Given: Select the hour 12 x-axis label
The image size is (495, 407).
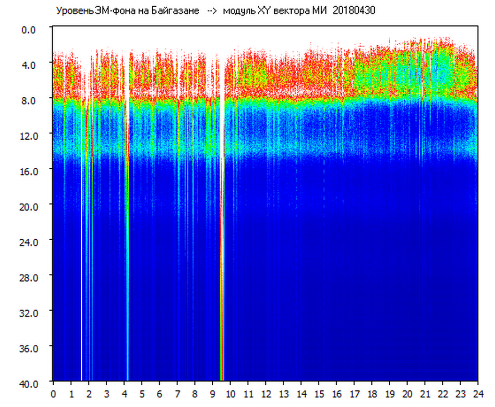Looking at the screenshot, I should (x=266, y=394).
